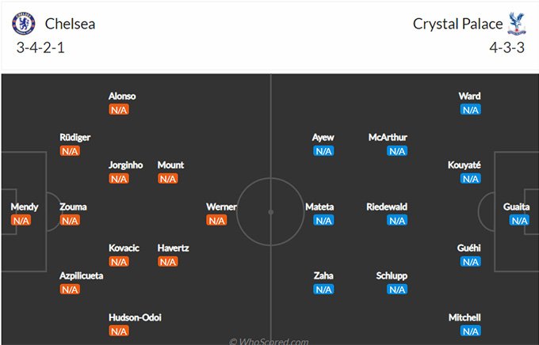Click the WhoScored.com watermark

click(x=269, y=342)
